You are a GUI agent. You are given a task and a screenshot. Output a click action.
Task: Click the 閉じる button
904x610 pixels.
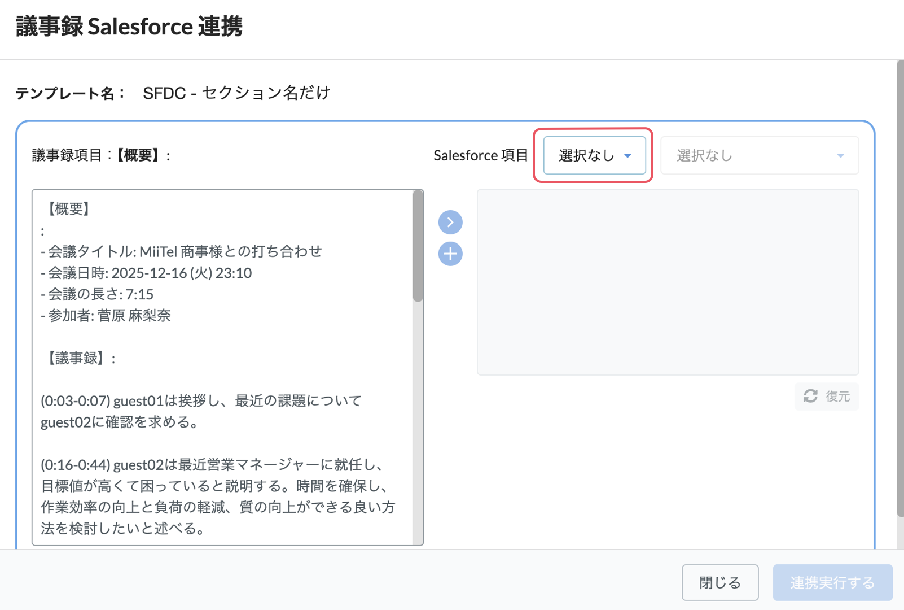(x=720, y=582)
